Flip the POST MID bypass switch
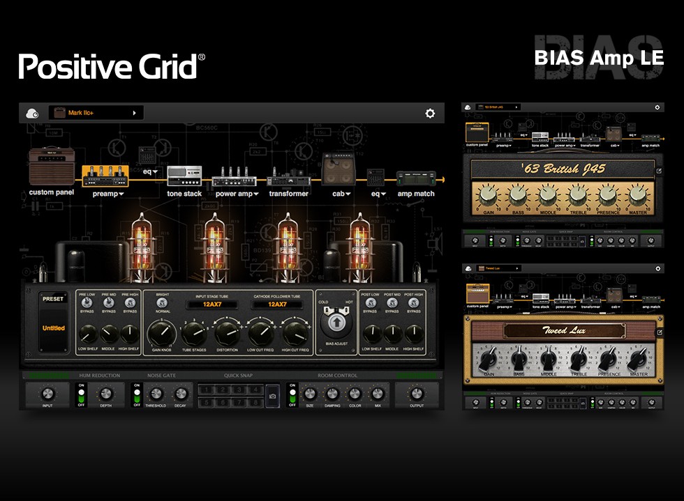 pyautogui.click(x=392, y=302)
